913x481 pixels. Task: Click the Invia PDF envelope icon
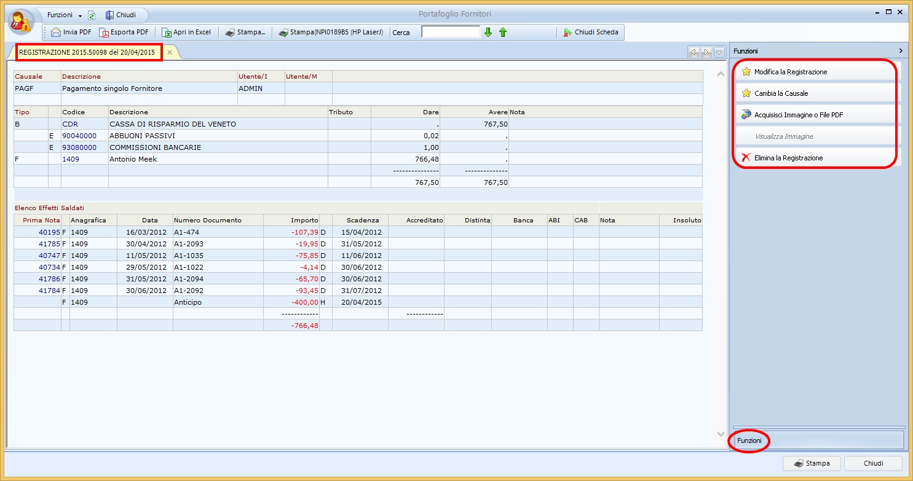[56, 33]
